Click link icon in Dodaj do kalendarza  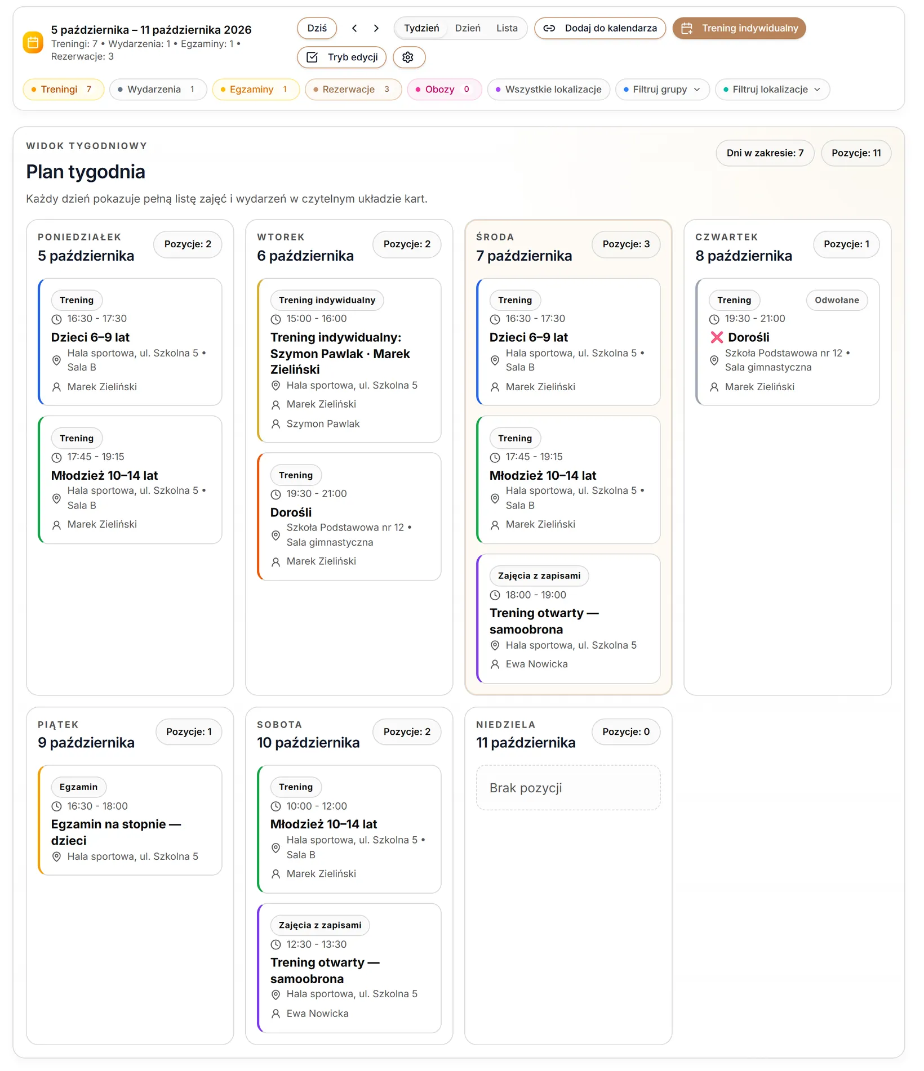pos(549,28)
